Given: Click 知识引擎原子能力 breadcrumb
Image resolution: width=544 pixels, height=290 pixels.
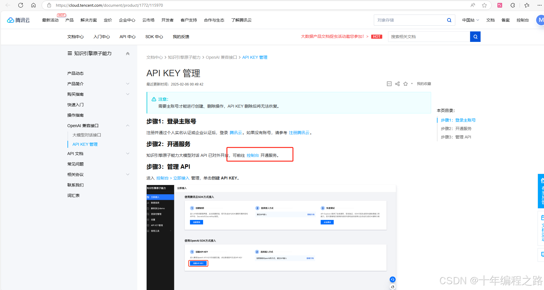Looking at the screenshot, I should 184,57.
